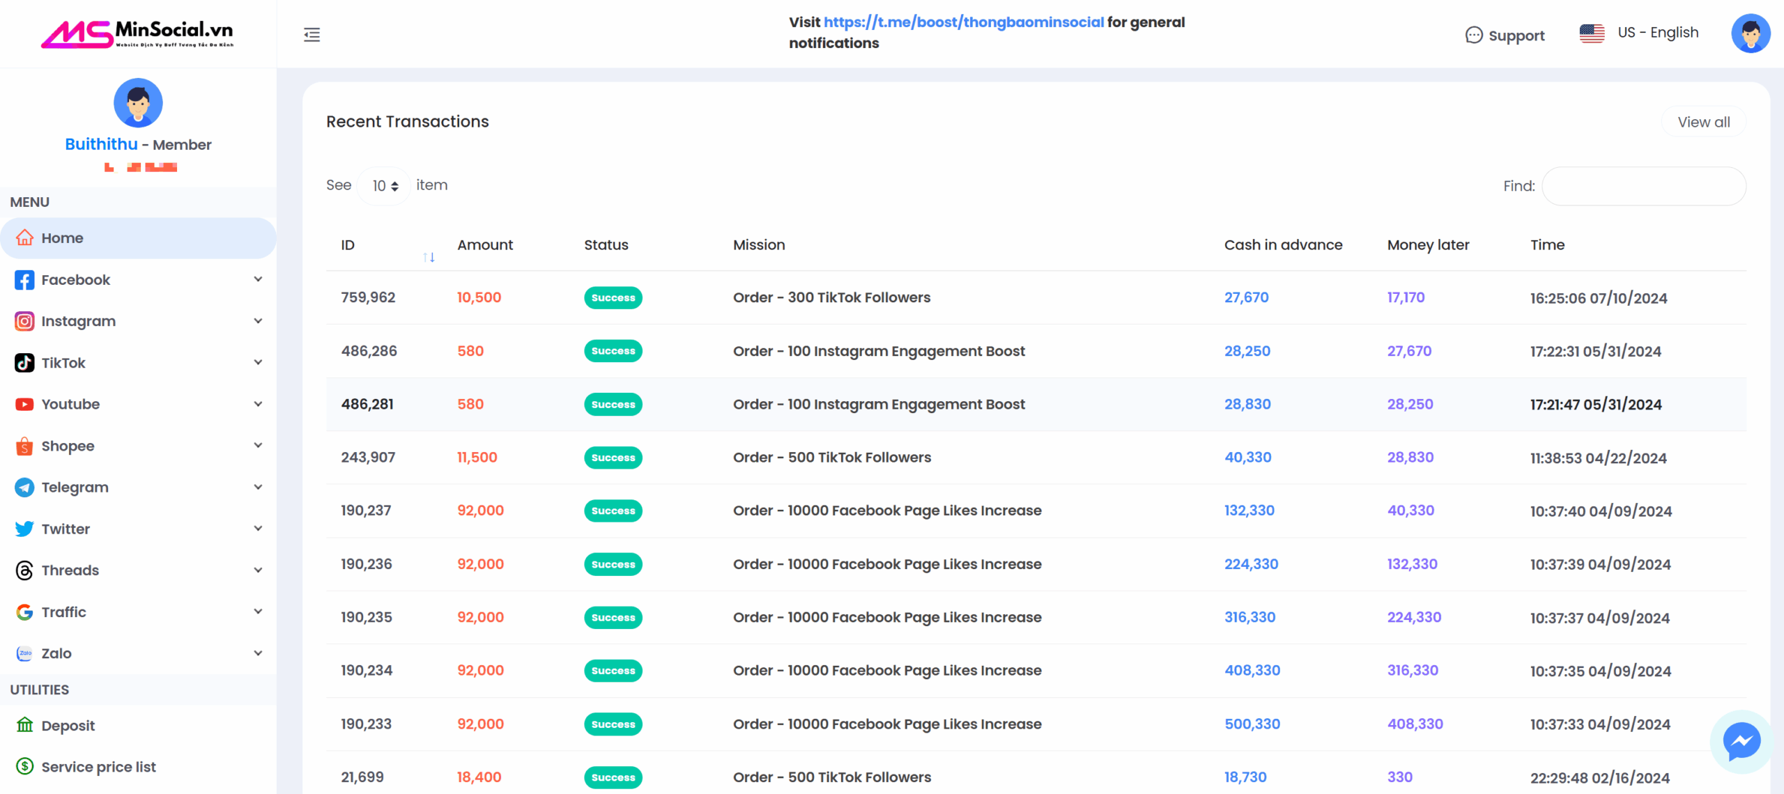Click the MinSocial.vn logo
This screenshot has height=794, width=1784.
click(x=138, y=34)
